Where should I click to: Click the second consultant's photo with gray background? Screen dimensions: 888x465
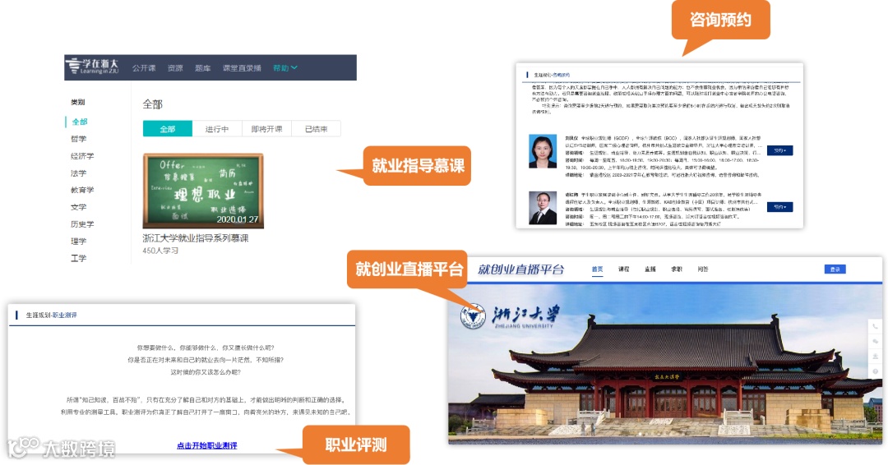(x=543, y=208)
